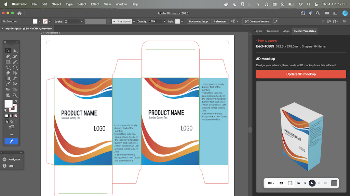Toggle Bluetooth in menu bar
The height and width of the screenshot is (196, 350).
pos(258,4)
